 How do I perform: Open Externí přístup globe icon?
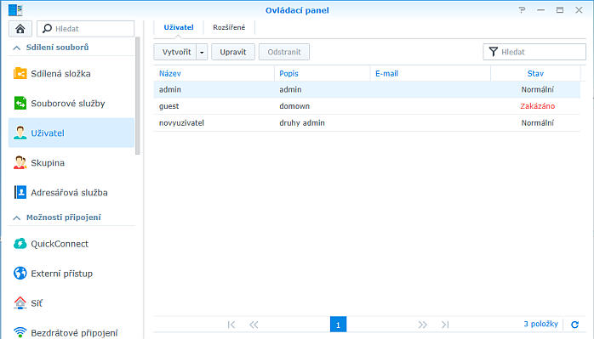[x=20, y=274]
